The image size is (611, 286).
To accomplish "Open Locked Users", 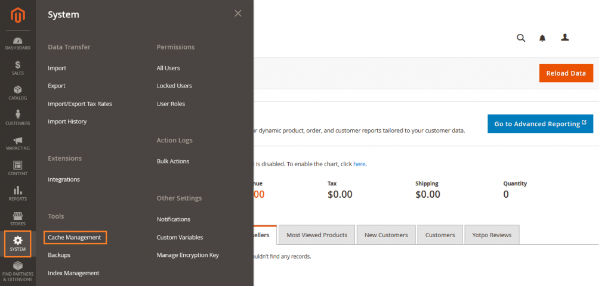I will click(x=174, y=86).
